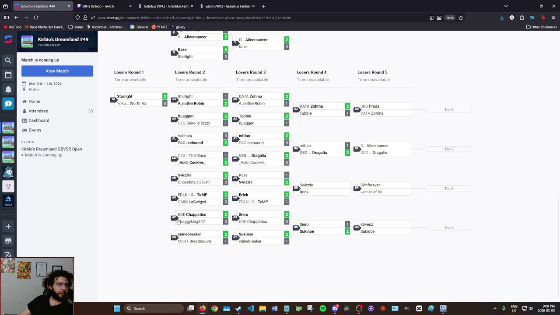Open Kirbio's Dreamland GBVSR Open event link
560x315 pixels.
(52, 149)
